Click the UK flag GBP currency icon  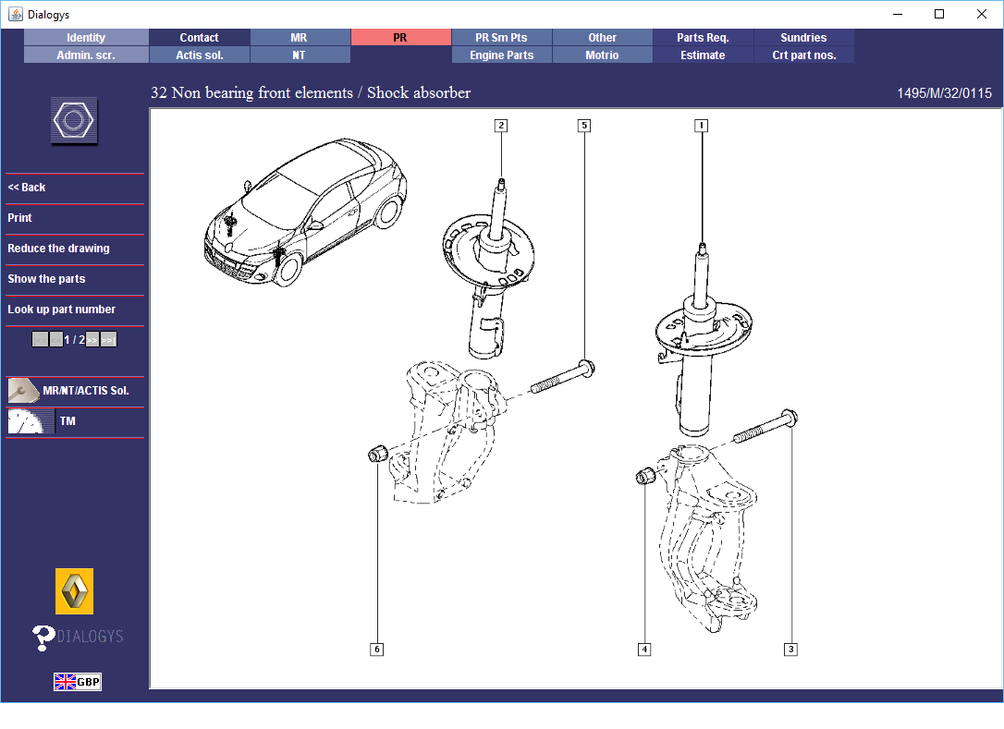click(x=77, y=682)
